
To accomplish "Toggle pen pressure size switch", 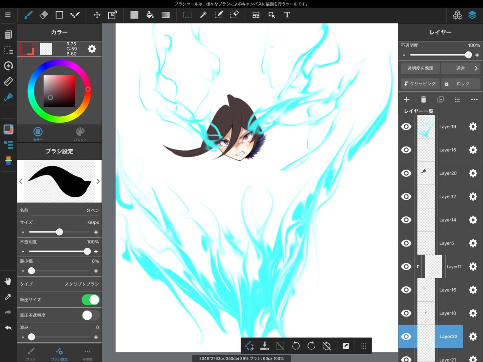I will pyautogui.click(x=91, y=300).
